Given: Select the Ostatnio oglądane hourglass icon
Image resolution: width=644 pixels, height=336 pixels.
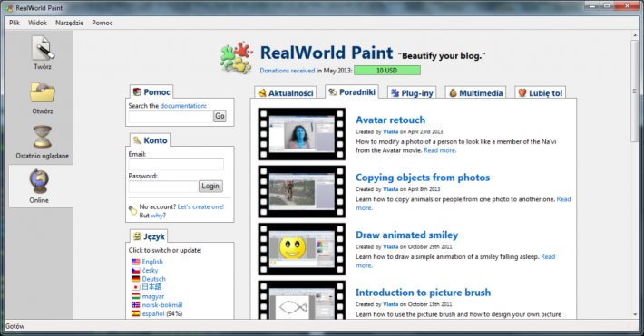Looking at the screenshot, I should 43,137.
